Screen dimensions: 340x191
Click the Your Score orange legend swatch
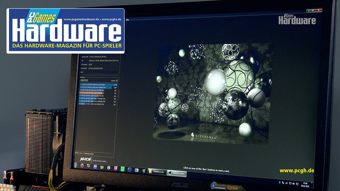pos(76,153)
